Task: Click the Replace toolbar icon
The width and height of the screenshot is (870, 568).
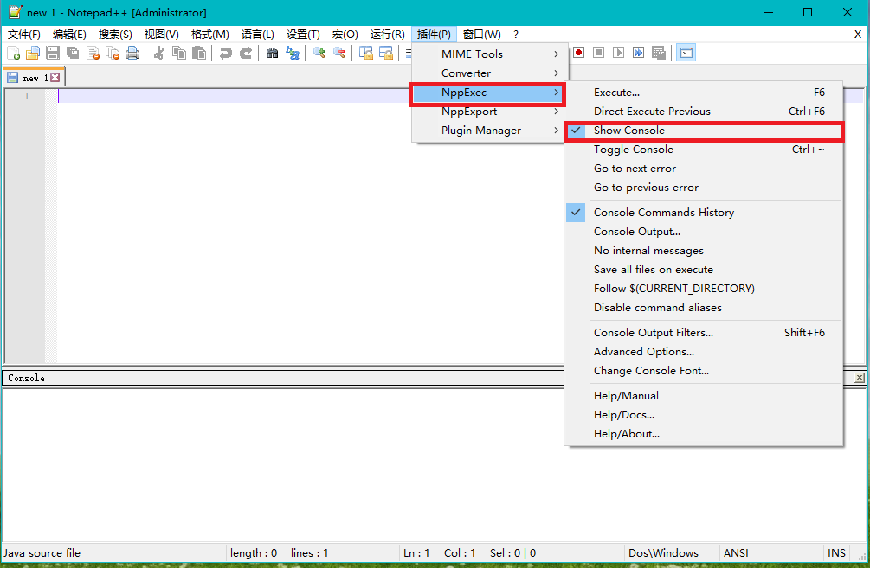Action: click(292, 54)
